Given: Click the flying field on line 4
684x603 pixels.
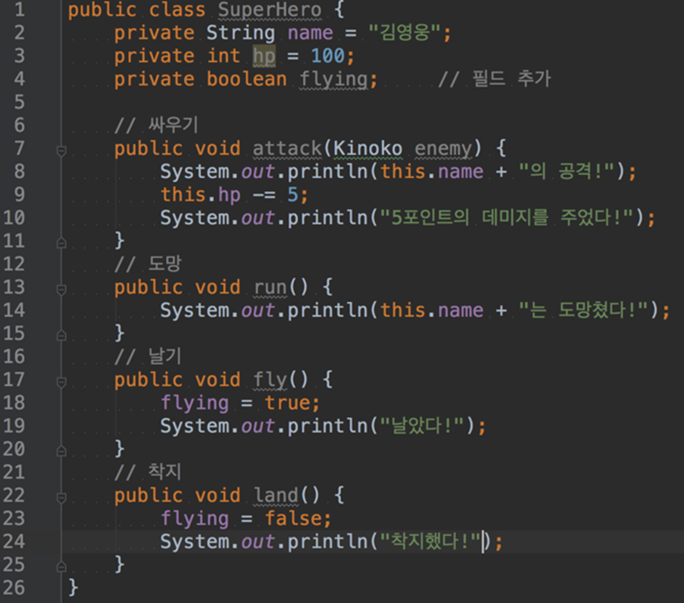Looking at the screenshot, I should pyautogui.click(x=334, y=79).
